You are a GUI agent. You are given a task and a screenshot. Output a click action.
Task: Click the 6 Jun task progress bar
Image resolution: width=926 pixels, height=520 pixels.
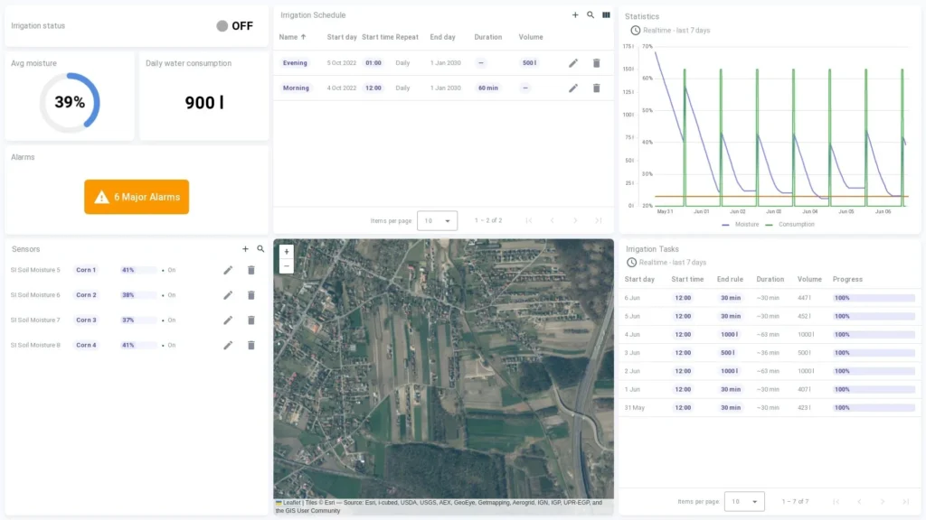pyautogui.click(x=873, y=298)
